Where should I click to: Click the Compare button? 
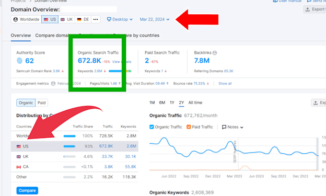tap(27, 191)
